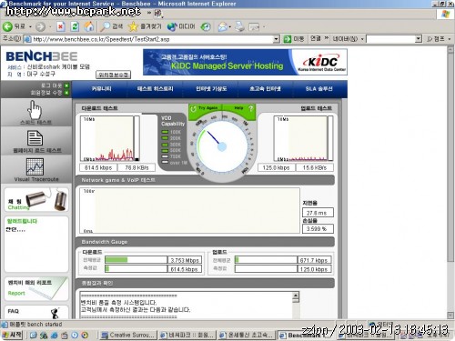The width and height of the screenshot is (455, 341).
Task: Click the IE Back arrow button
Action: click(x=7, y=26)
